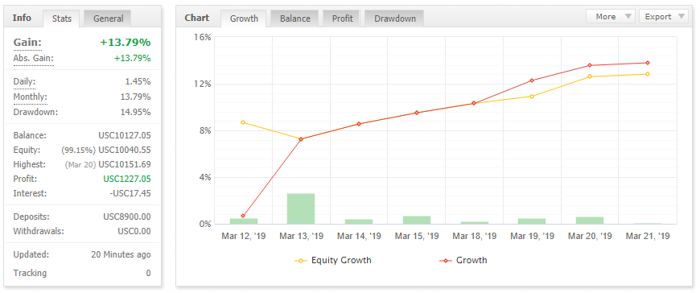Click the USC10040.55 equity value
The width and height of the screenshot is (700, 293).
(x=125, y=150)
